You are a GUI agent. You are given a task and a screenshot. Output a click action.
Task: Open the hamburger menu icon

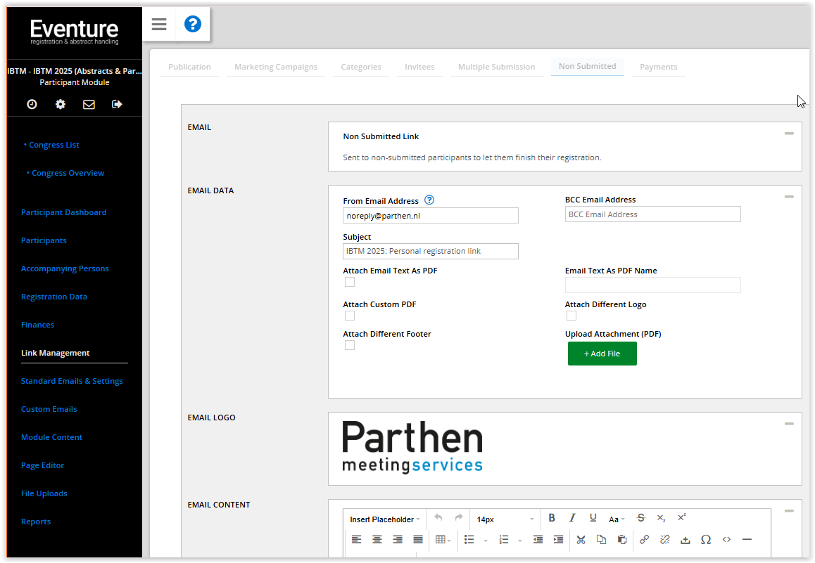pos(159,25)
